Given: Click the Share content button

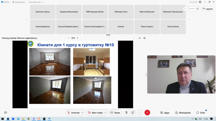Looking at the screenshot, I should click(115, 113).
